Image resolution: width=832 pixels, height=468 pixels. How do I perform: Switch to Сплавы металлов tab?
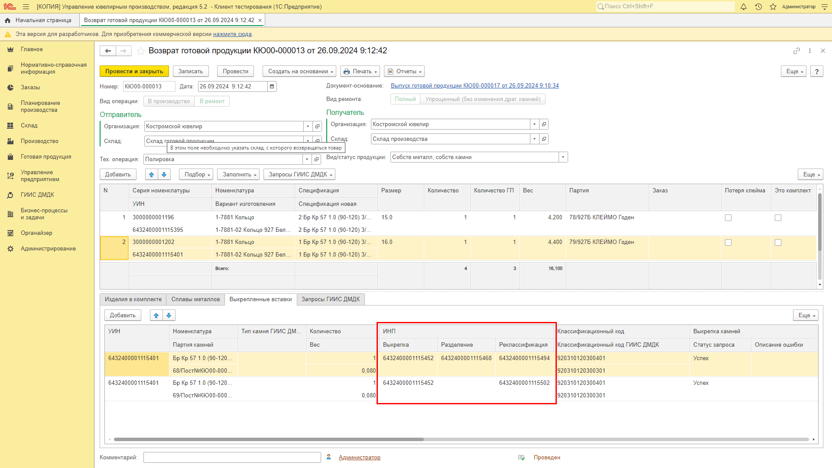coord(195,299)
